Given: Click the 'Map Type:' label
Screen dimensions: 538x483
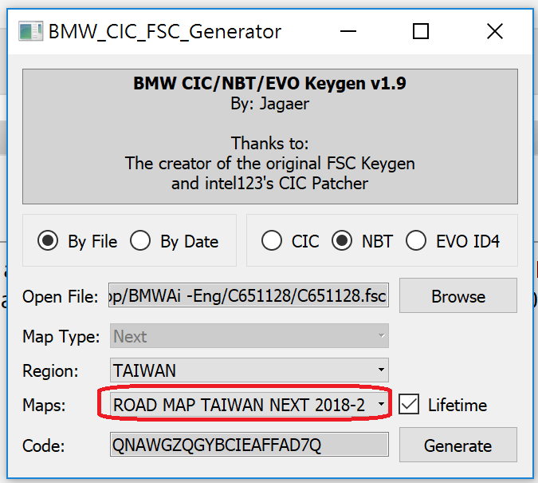Looking at the screenshot, I should (x=61, y=336).
